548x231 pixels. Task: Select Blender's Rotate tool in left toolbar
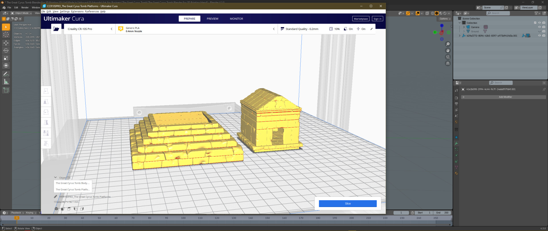coord(6,50)
